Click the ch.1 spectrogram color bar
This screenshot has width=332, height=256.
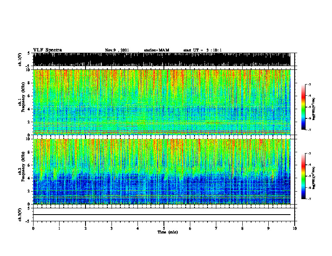coord(303,107)
